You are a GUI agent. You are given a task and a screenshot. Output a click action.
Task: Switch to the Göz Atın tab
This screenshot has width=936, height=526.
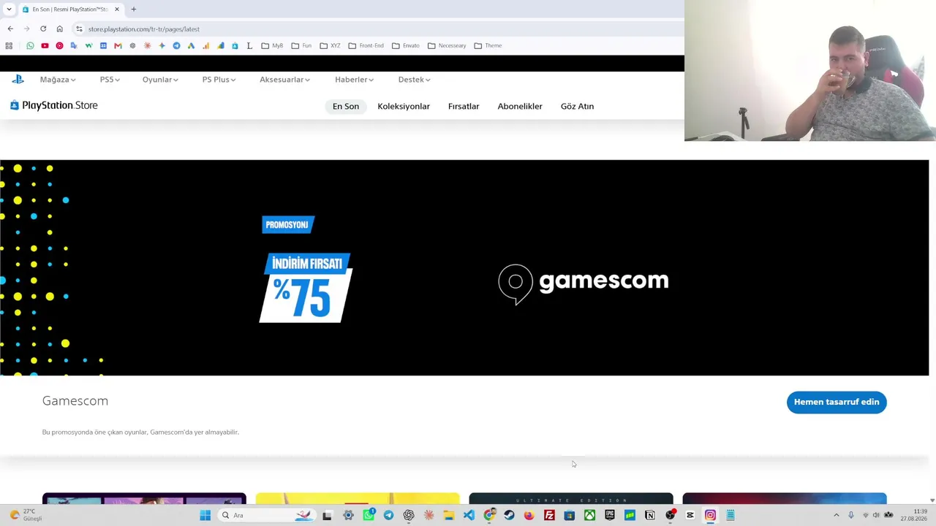577,107
